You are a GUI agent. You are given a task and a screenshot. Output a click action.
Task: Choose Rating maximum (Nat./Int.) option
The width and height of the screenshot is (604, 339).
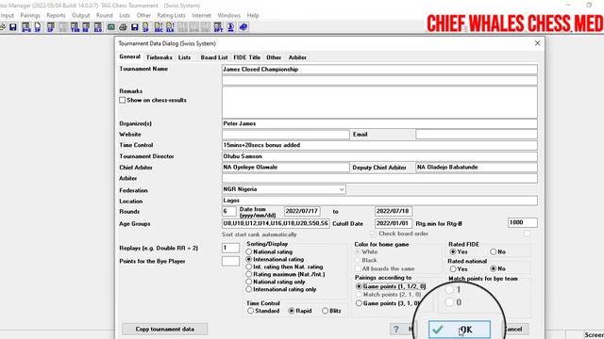(x=249, y=274)
